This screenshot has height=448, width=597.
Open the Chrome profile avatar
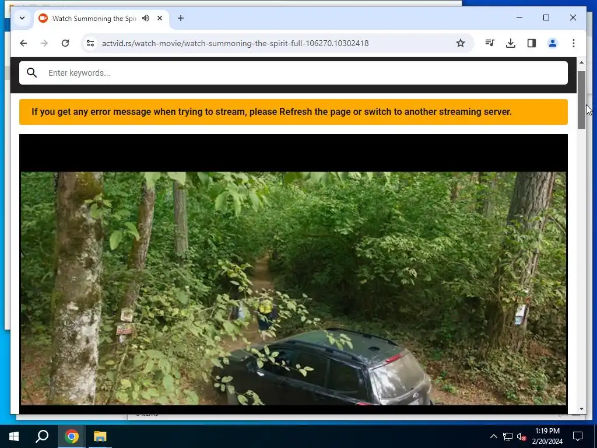(553, 43)
